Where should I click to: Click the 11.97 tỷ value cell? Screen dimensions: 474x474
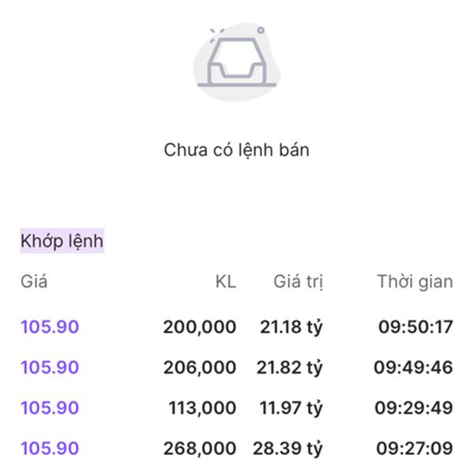point(291,408)
